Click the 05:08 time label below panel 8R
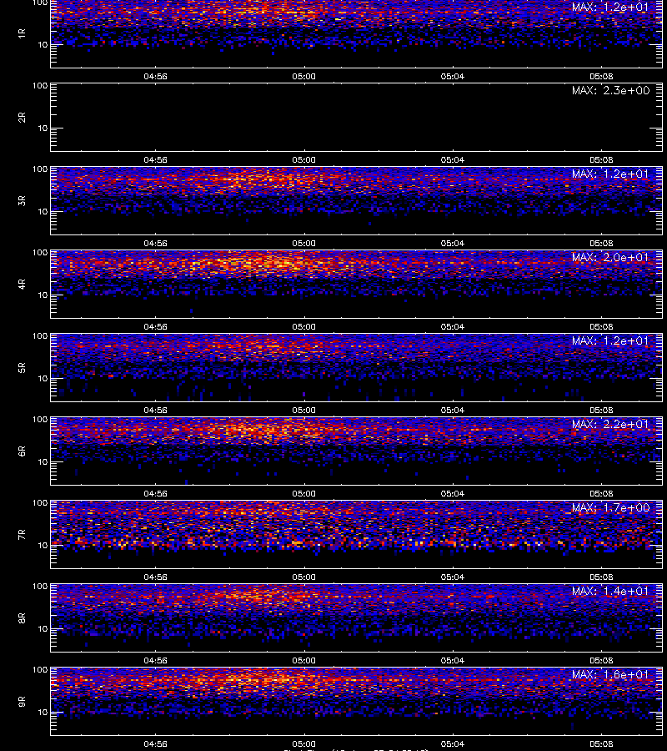Viewport: 667px width, 751px height. pos(601,661)
